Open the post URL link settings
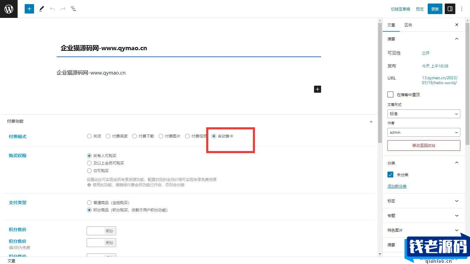 [x=440, y=80]
